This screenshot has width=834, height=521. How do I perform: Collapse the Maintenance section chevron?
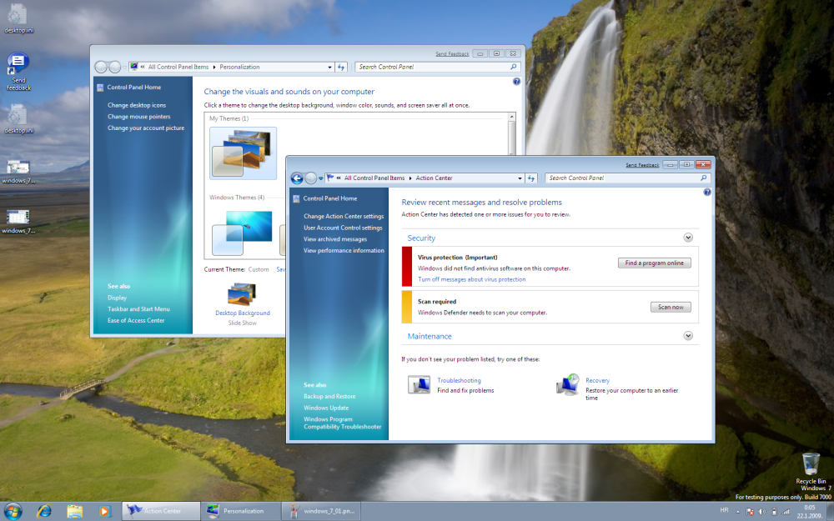pyautogui.click(x=688, y=336)
